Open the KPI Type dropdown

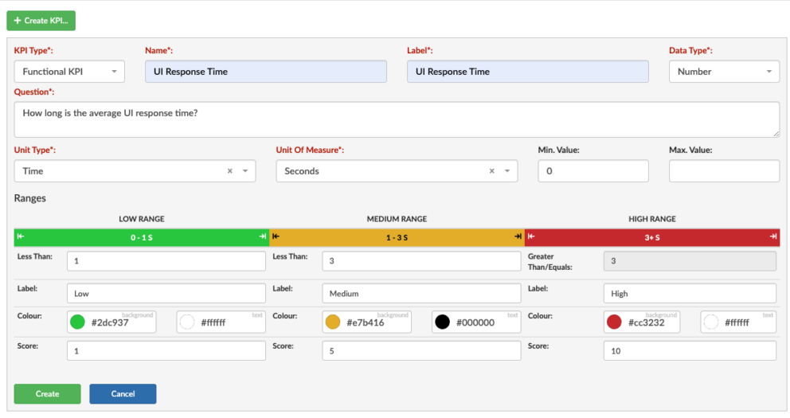69,72
